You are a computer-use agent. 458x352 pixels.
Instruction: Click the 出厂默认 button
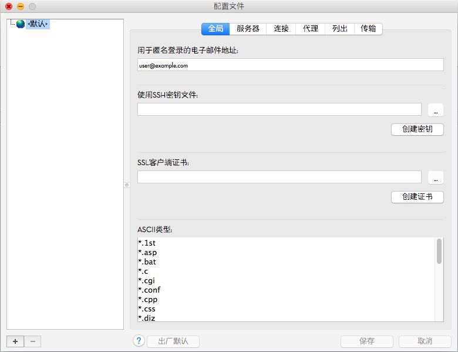(x=173, y=341)
